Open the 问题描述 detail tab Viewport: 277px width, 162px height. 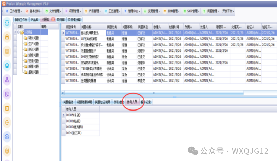point(68,102)
